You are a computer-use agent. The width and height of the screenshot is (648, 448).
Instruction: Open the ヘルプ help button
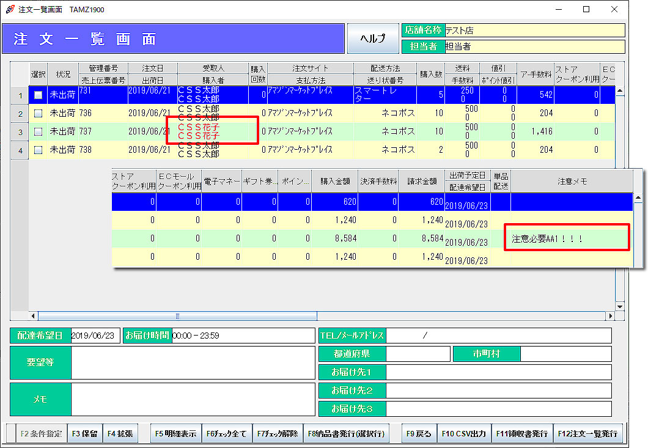(372, 39)
